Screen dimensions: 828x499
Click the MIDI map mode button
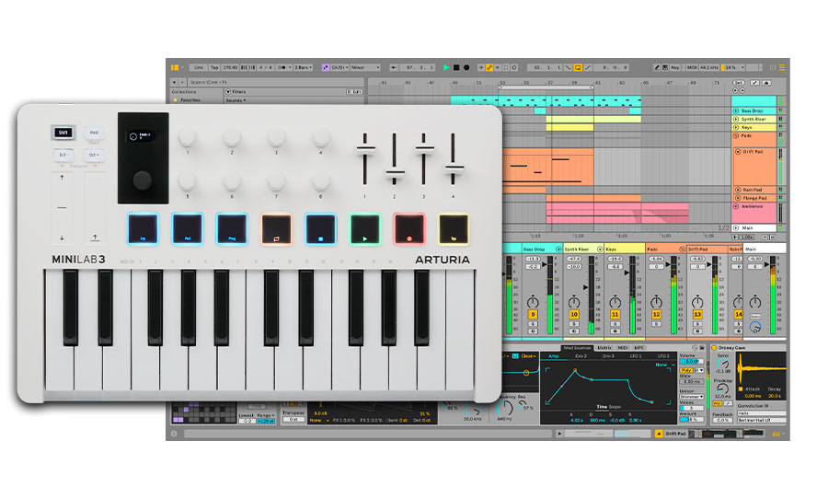tap(692, 67)
